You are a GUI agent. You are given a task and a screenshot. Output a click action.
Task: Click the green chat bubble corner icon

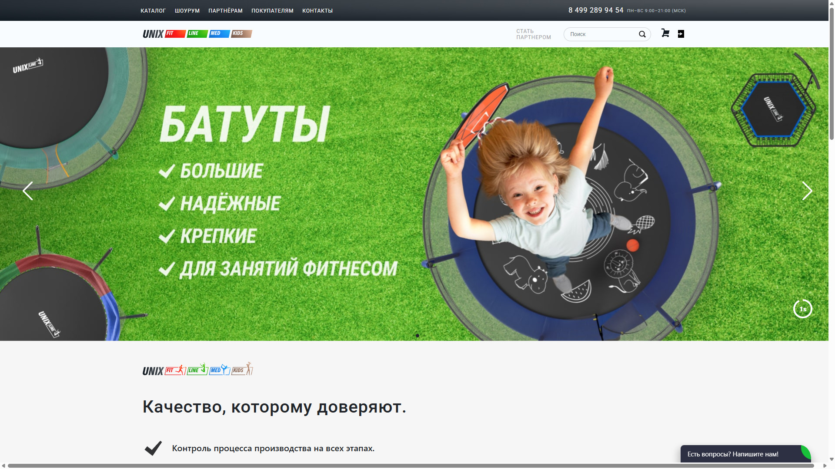(806, 452)
